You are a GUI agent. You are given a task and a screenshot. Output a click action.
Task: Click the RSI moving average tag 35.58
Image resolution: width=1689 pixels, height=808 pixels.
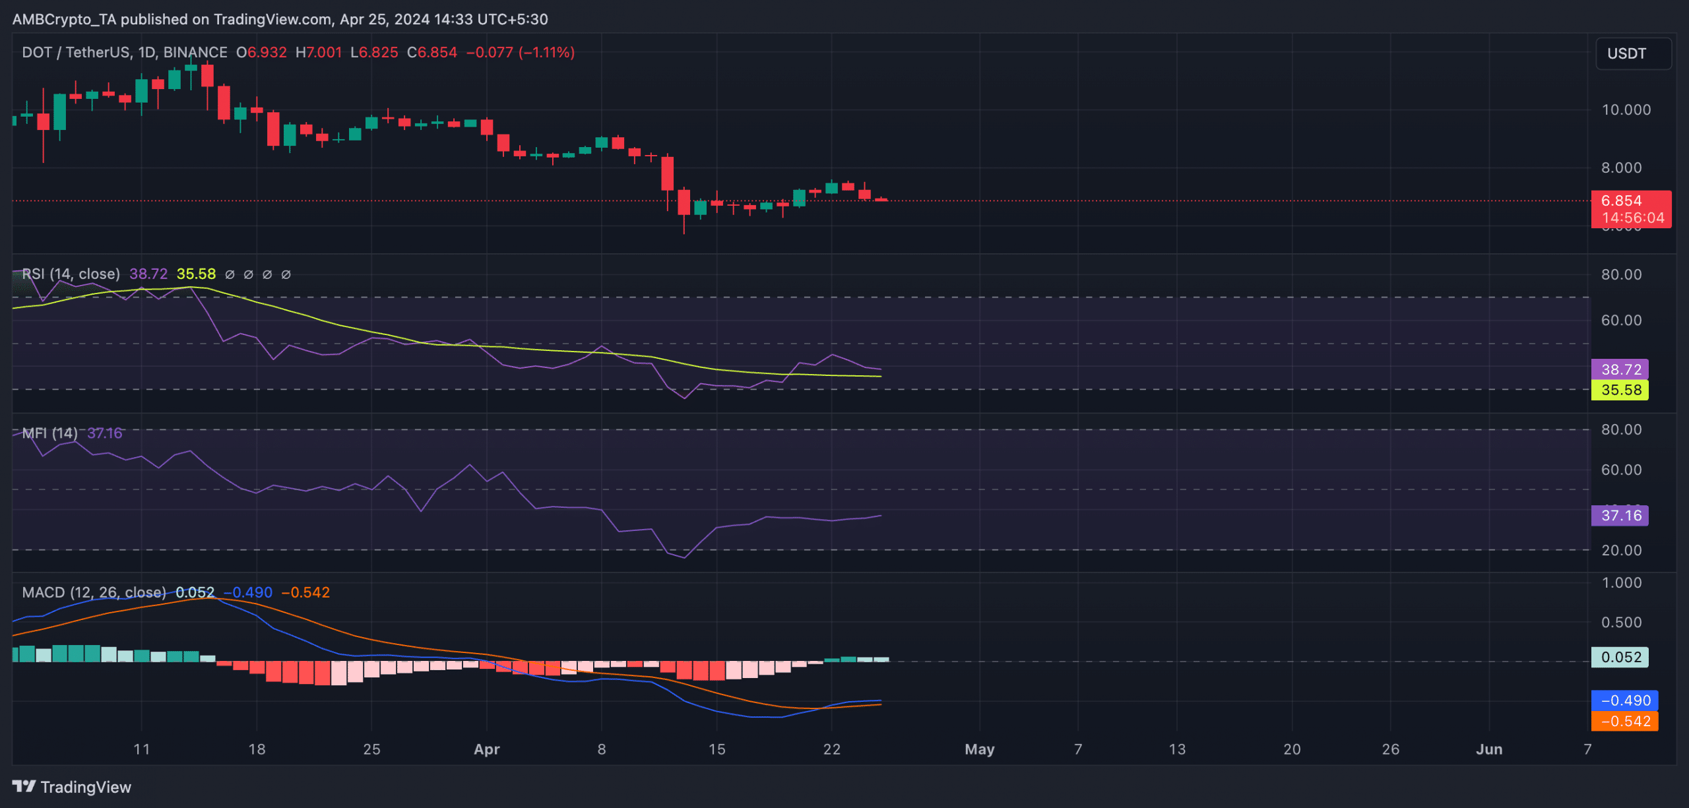pyautogui.click(x=1620, y=390)
